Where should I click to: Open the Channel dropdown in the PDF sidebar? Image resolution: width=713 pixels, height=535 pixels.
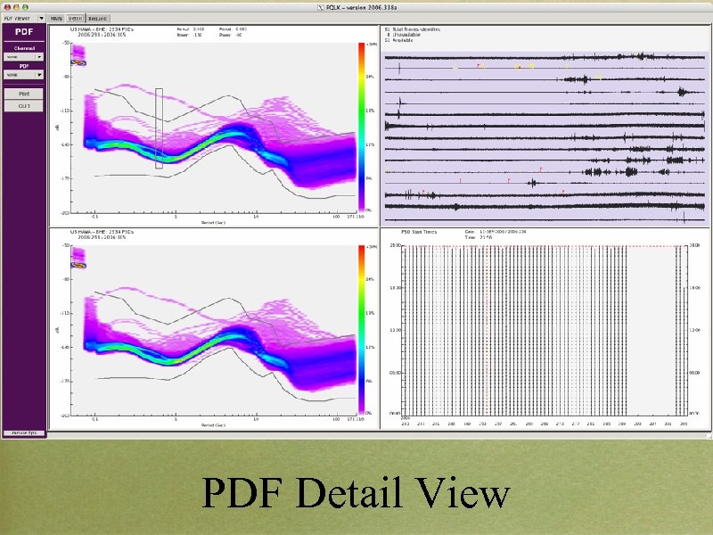click(24, 55)
